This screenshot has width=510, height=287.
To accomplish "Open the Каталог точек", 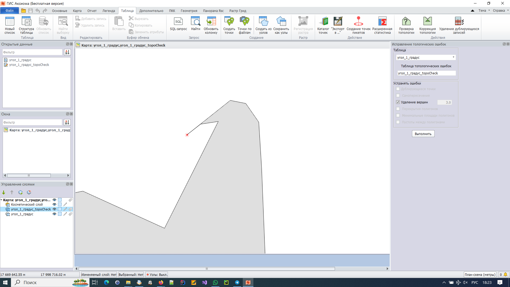I will click(x=323, y=25).
